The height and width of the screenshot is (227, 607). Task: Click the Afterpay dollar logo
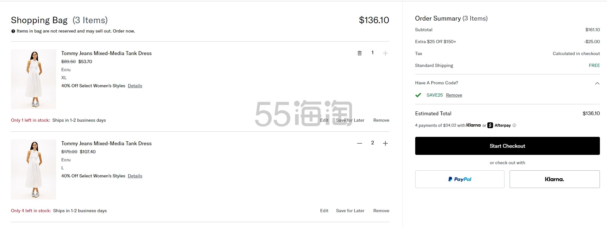[490, 125]
